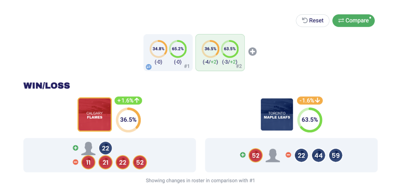This screenshot has height=196, width=400.
Task: Click the Calgary Flames team logo
Action: (95, 115)
